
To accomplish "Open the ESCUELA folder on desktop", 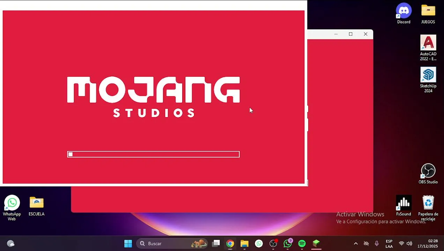I will pyautogui.click(x=37, y=206).
